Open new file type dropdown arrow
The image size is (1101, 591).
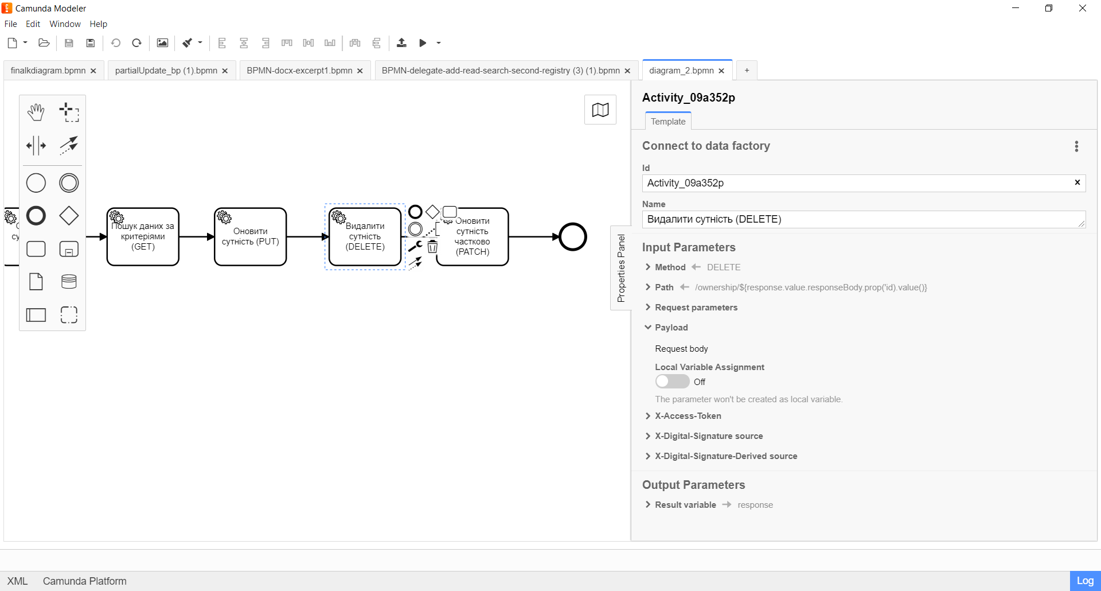coord(25,43)
